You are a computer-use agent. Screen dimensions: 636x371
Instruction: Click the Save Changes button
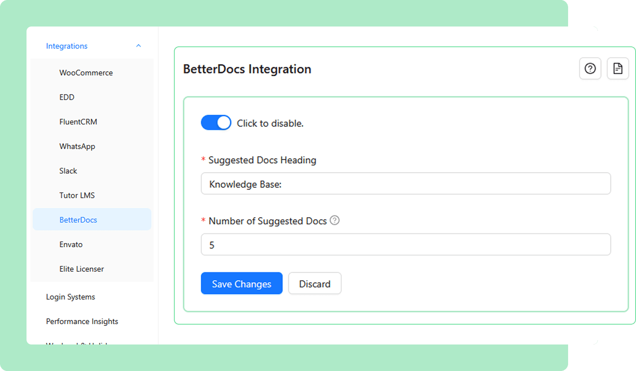(242, 283)
